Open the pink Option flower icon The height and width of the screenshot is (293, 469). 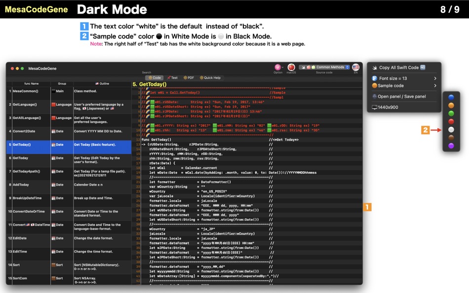tap(277, 67)
